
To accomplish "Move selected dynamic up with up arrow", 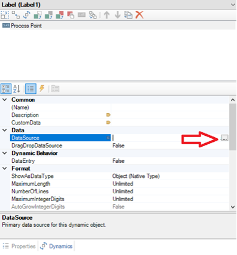I will click(107, 15).
